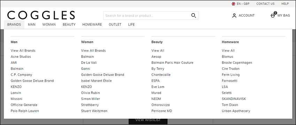Choose NEOM beauty brand
296x125 pixels.
coord(156,99)
